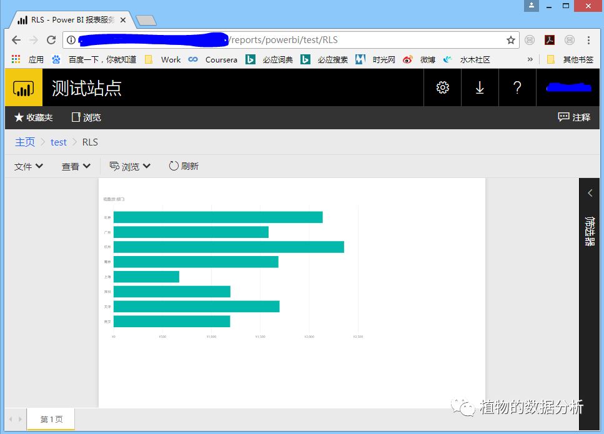604x434 pixels.
Task: Reload page with browser refresh icon
Action: (51, 40)
